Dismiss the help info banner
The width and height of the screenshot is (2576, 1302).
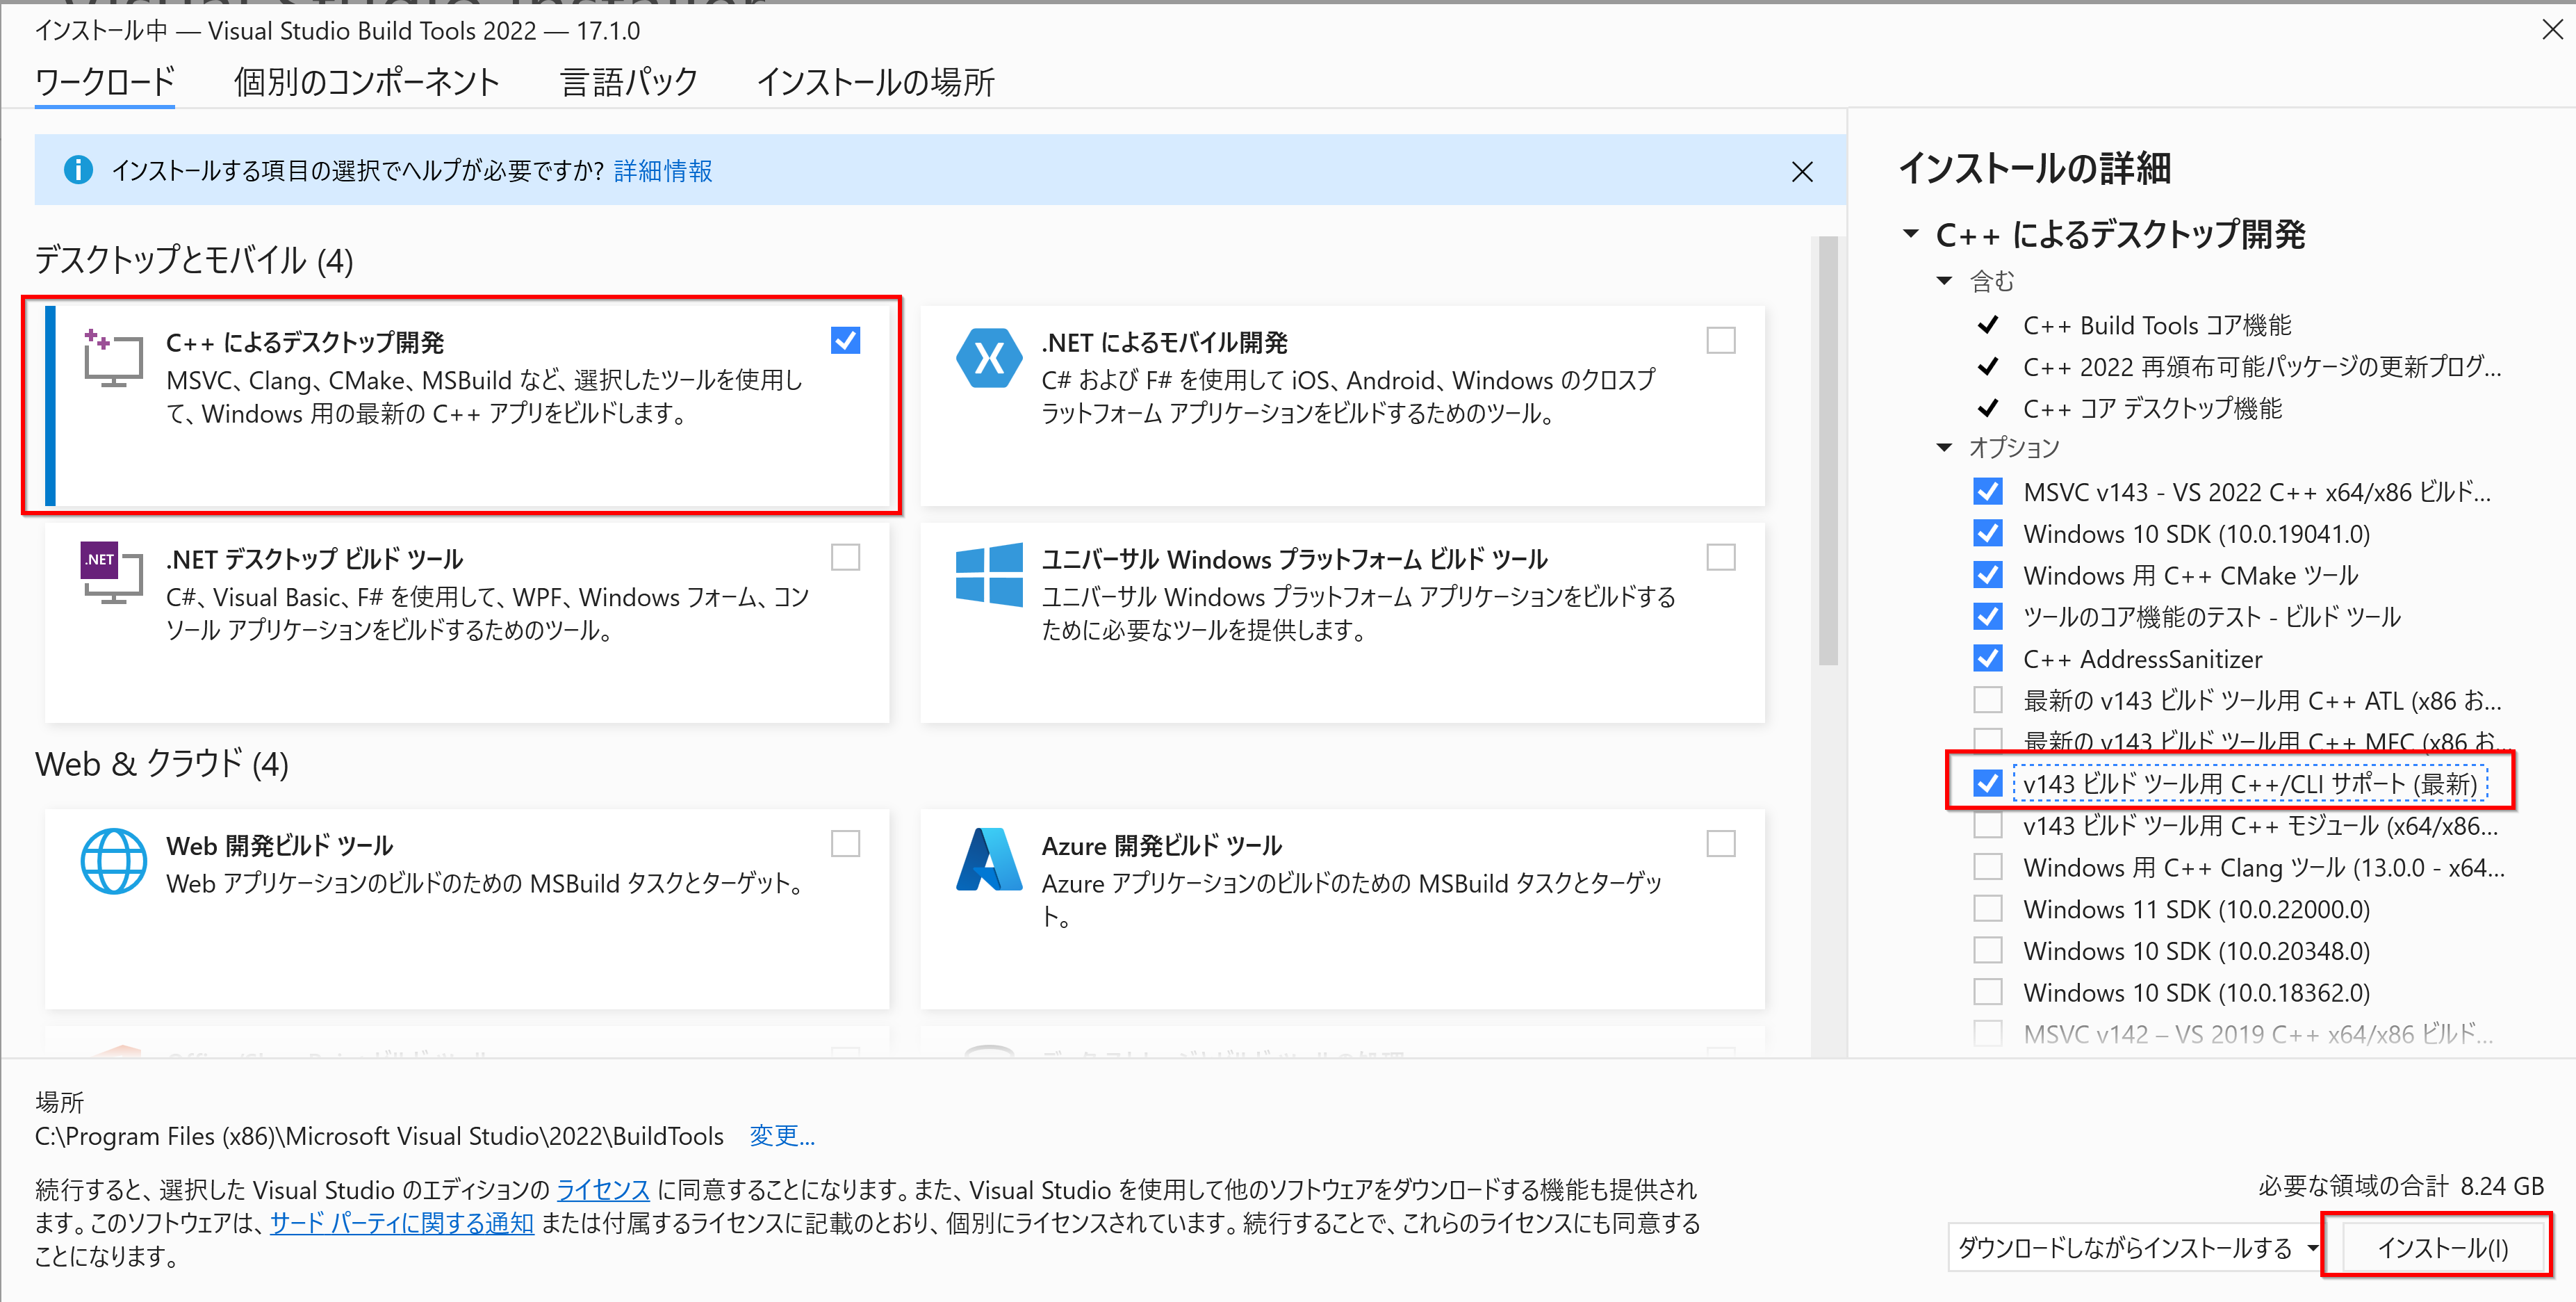(1802, 172)
